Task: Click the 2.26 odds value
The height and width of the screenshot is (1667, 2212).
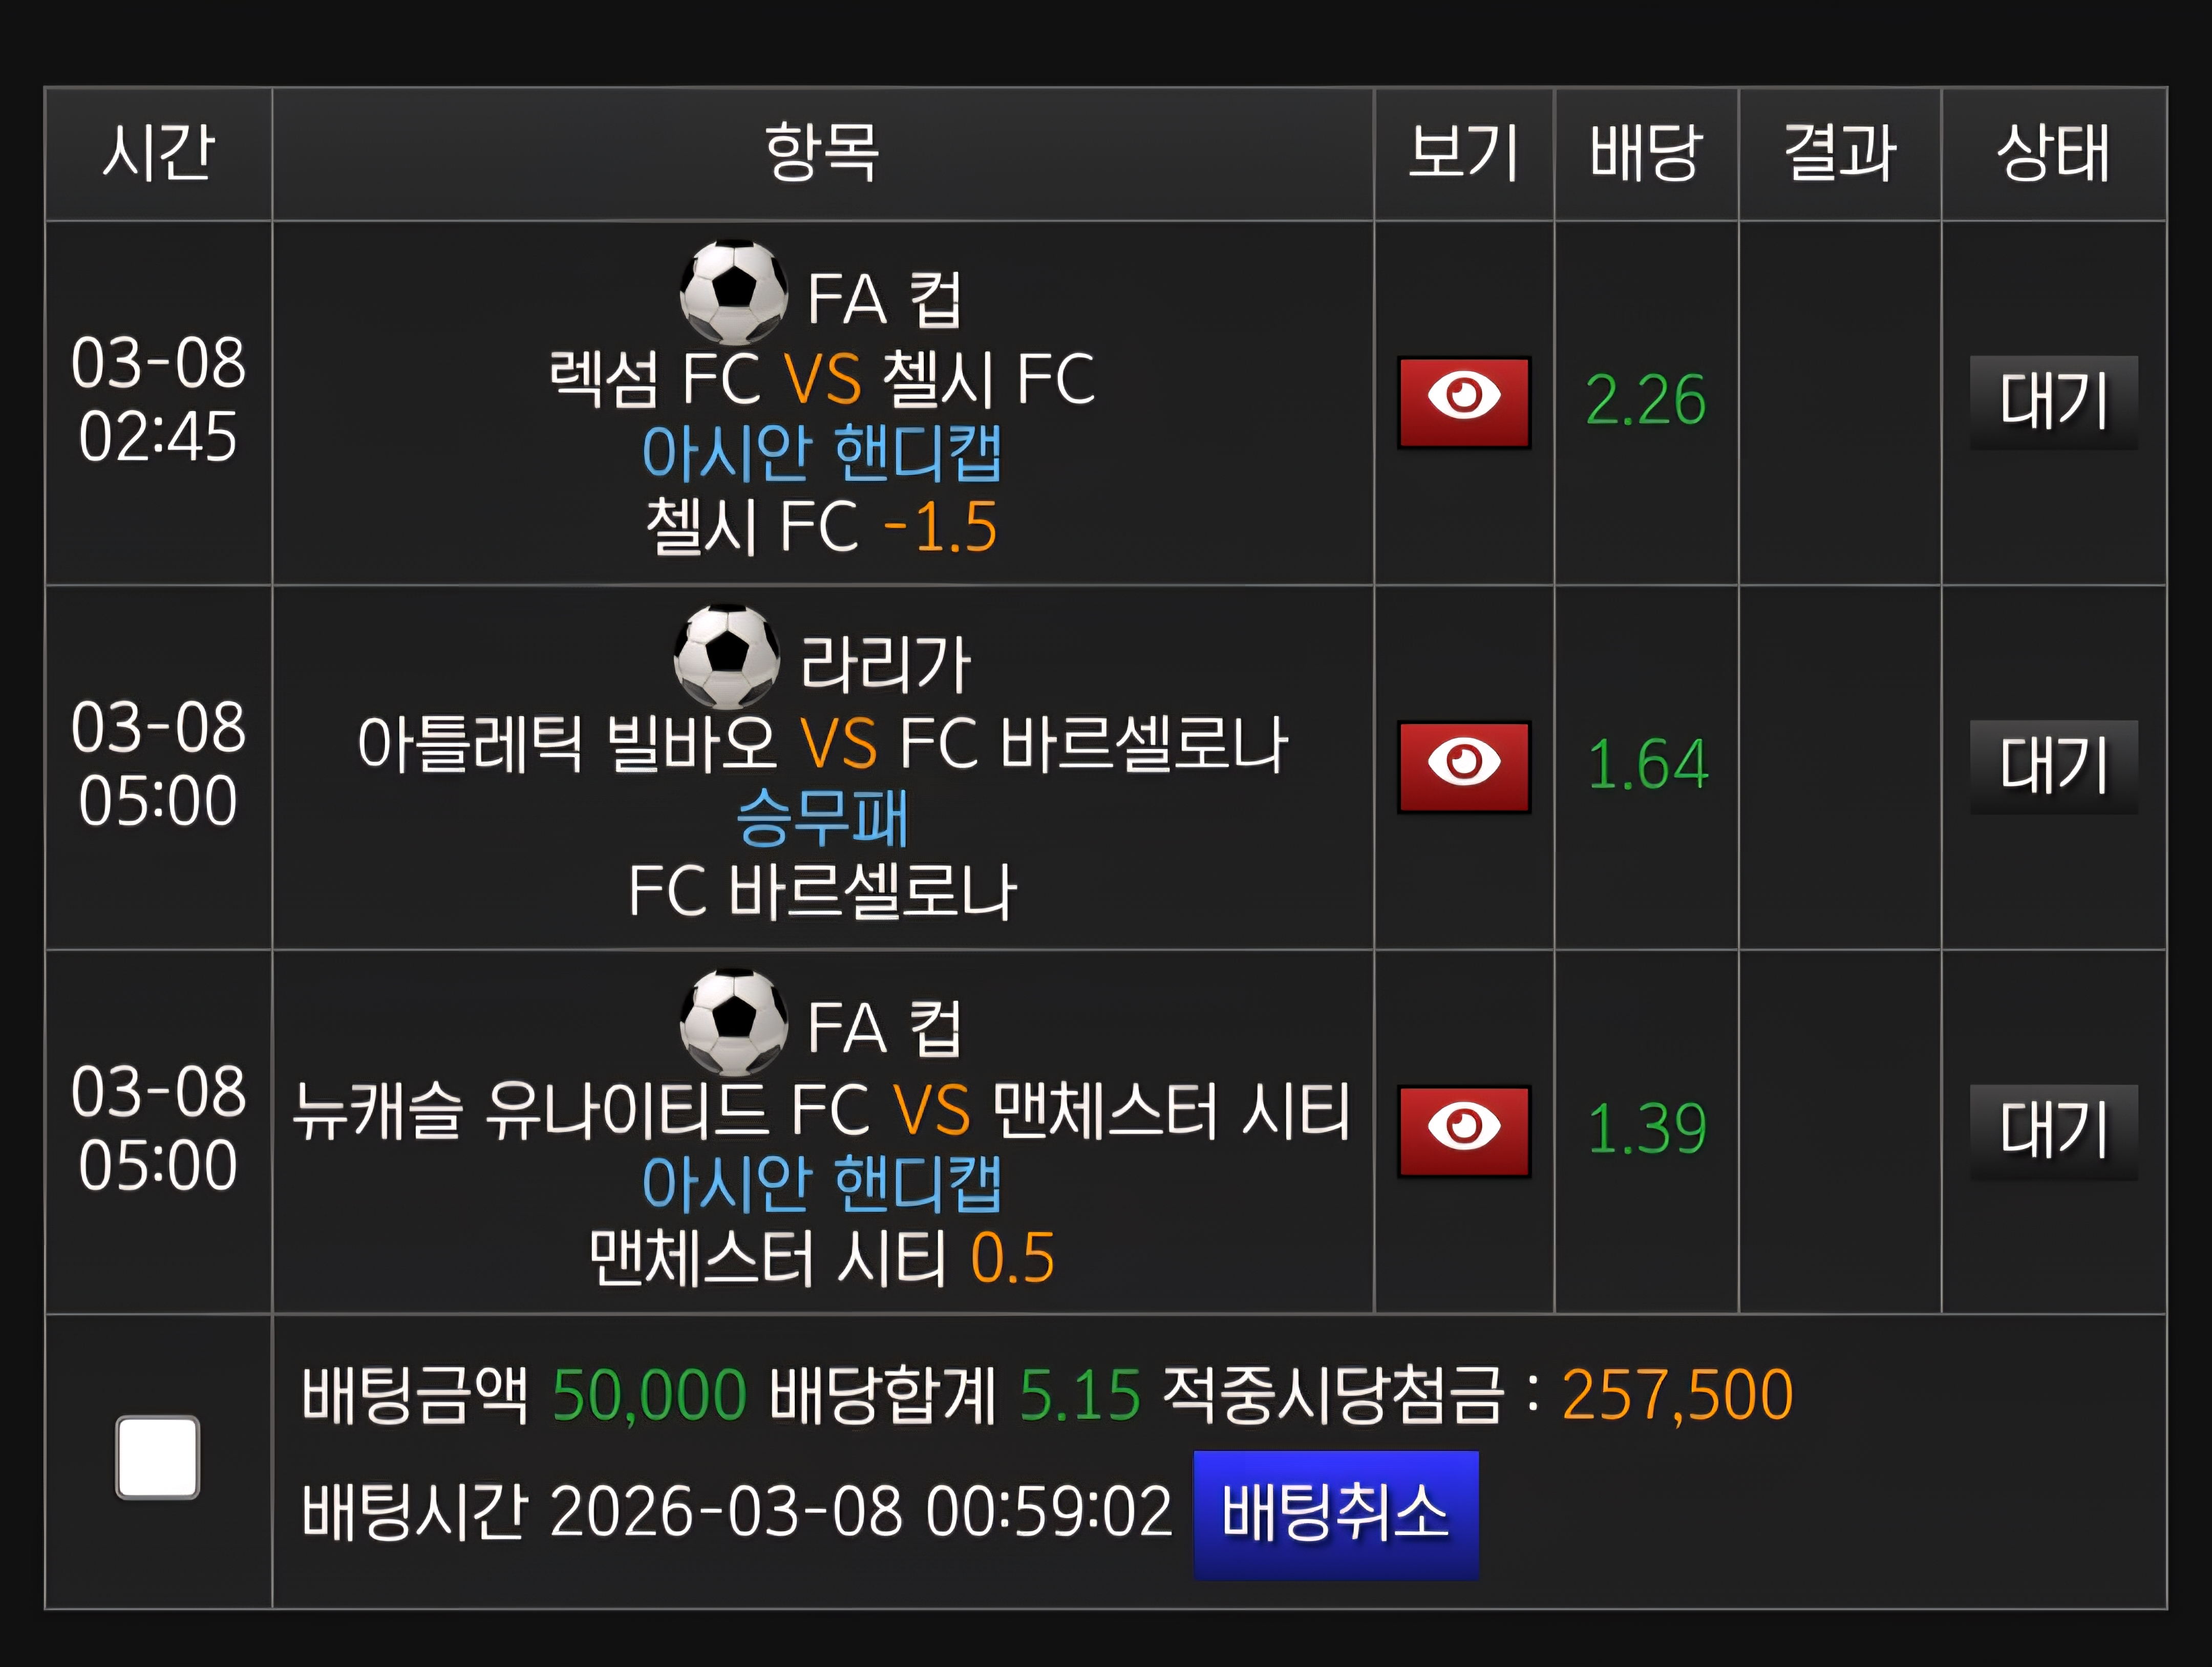Action: [x=1645, y=401]
